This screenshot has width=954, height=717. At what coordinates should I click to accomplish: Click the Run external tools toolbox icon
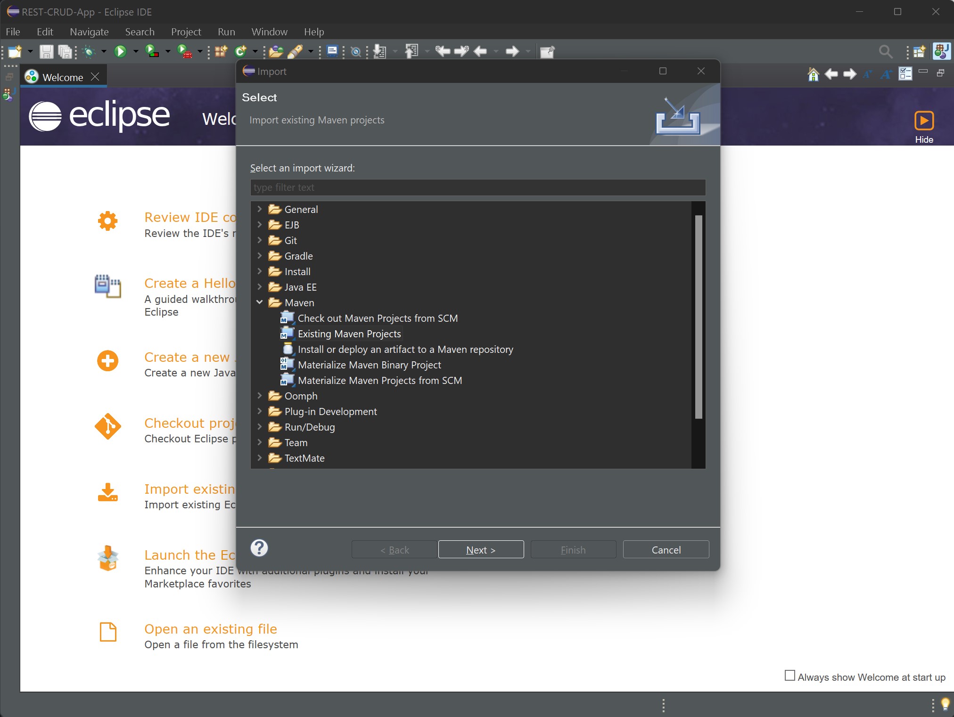point(184,51)
